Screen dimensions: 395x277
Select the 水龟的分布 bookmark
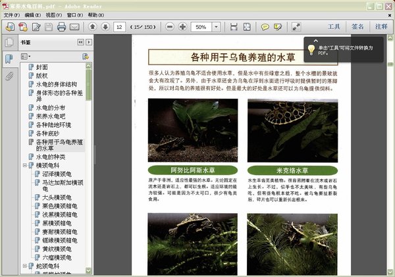(51, 107)
